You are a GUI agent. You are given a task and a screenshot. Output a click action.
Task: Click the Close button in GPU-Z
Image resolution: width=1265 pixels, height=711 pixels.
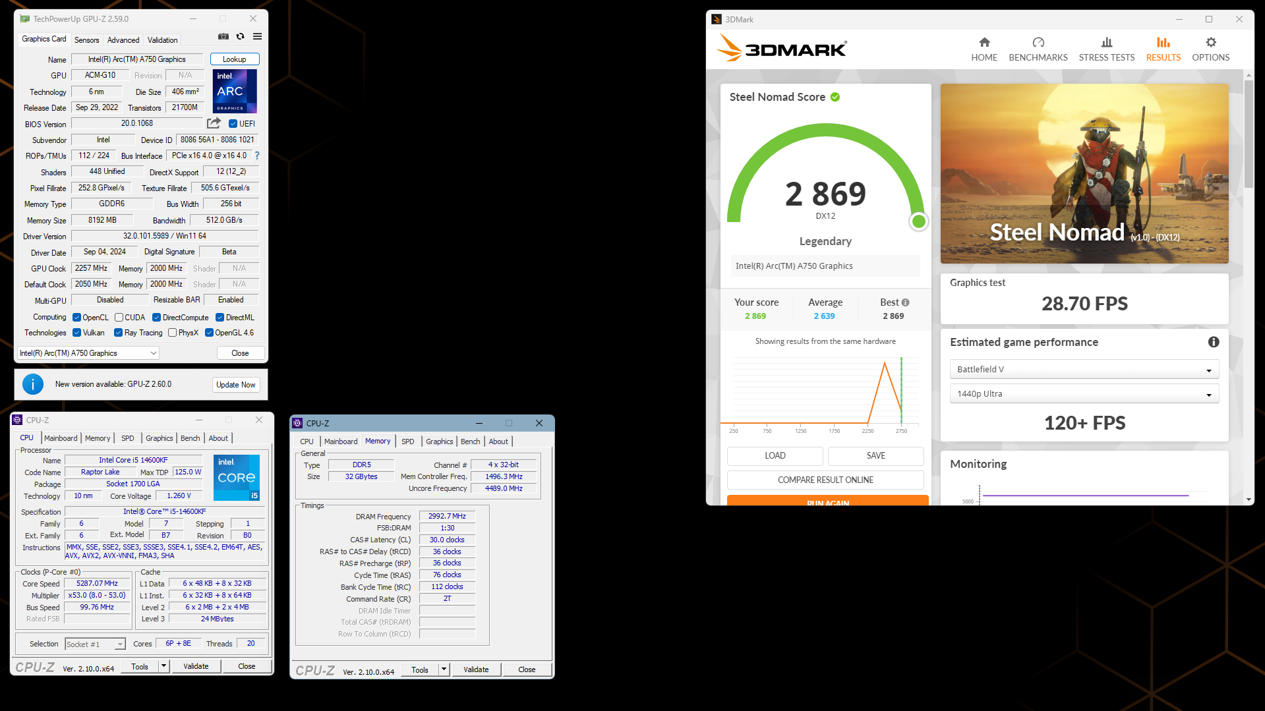coord(241,353)
